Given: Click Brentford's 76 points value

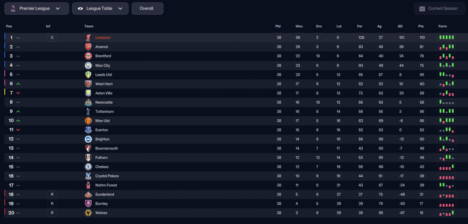Looking at the screenshot, I should [x=422, y=56].
